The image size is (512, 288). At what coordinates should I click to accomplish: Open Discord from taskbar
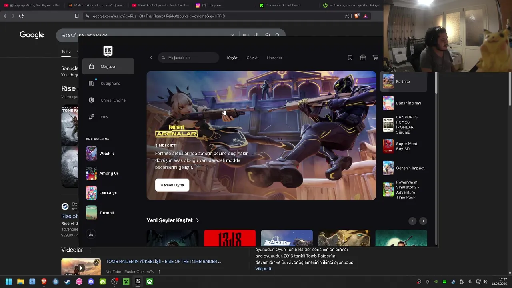(91, 282)
